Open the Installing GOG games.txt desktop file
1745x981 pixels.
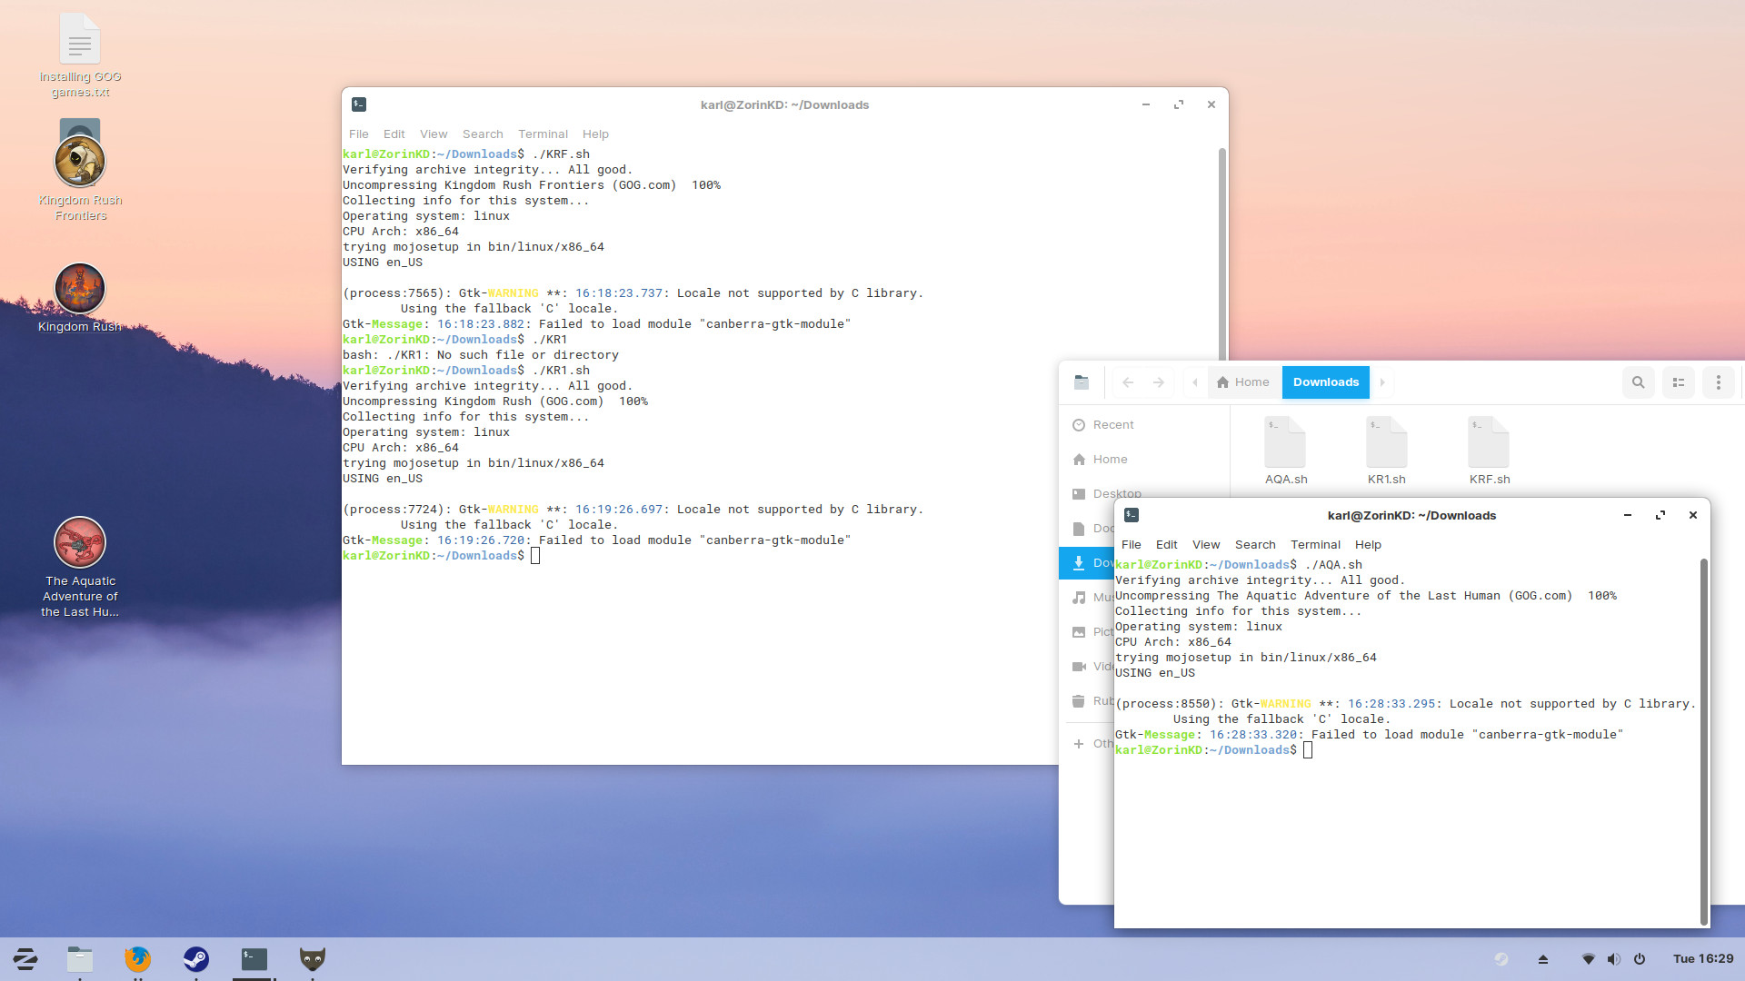(x=80, y=56)
